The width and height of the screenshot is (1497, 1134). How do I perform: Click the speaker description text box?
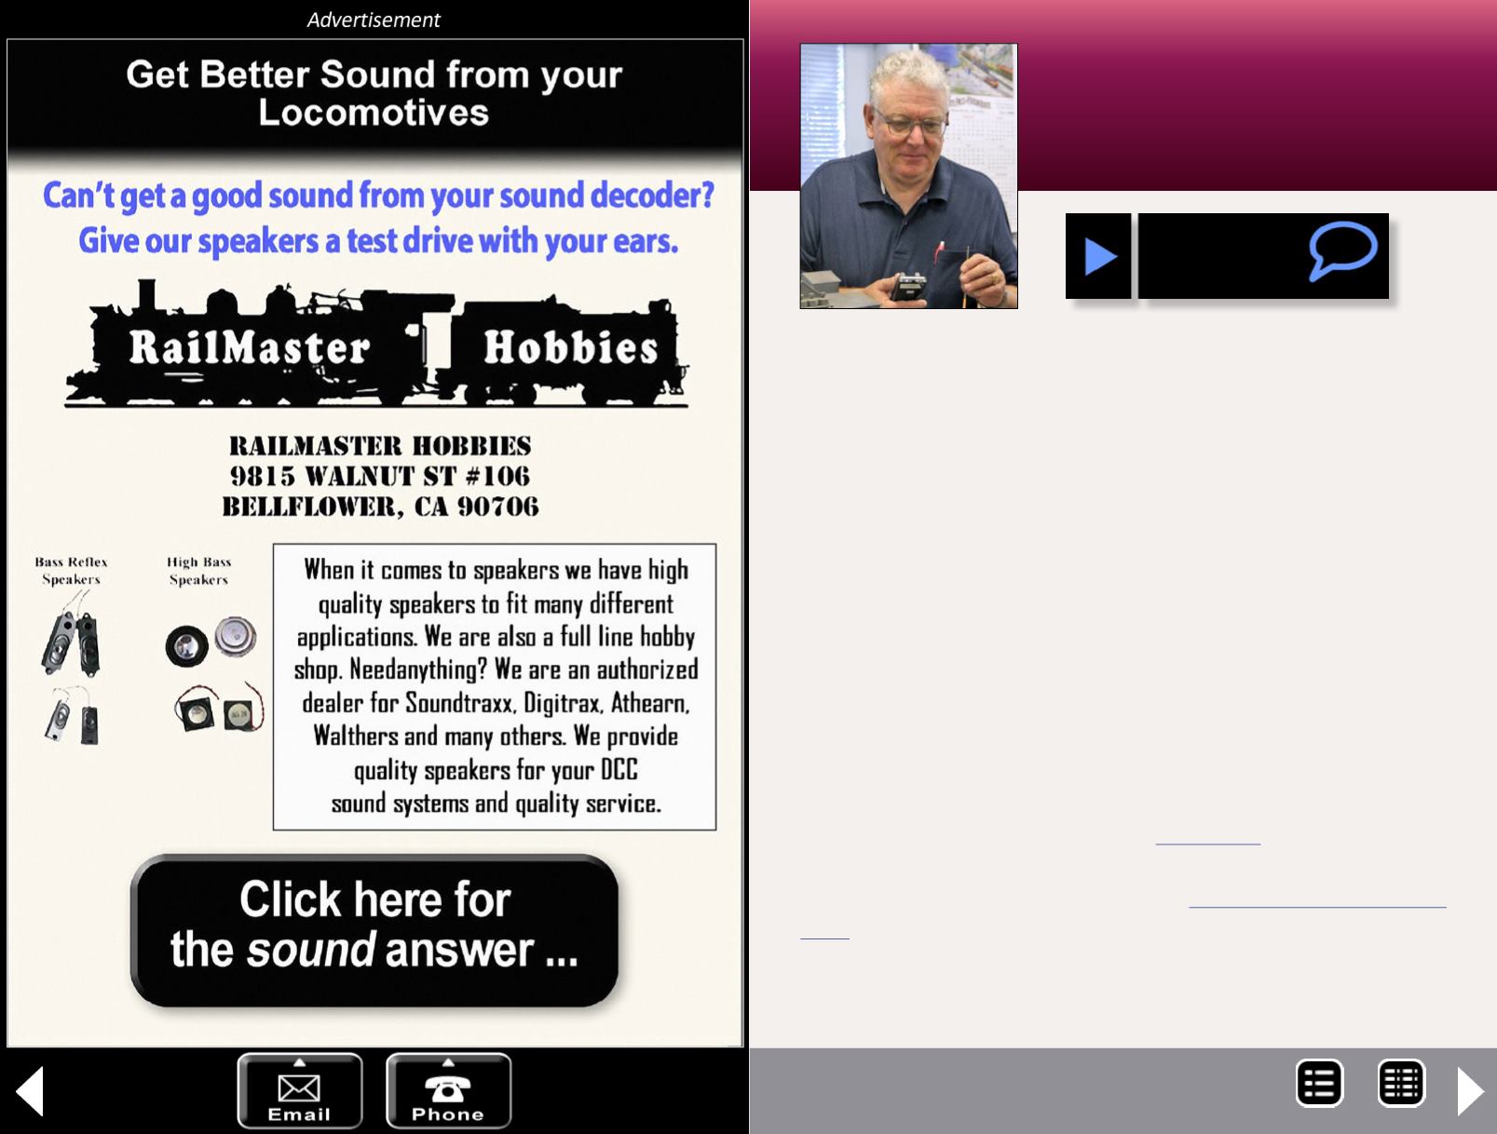pyautogui.click(x=495, y=687)
